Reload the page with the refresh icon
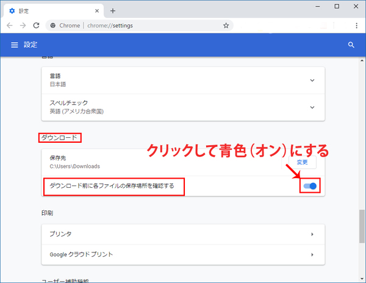 point(37,26)
